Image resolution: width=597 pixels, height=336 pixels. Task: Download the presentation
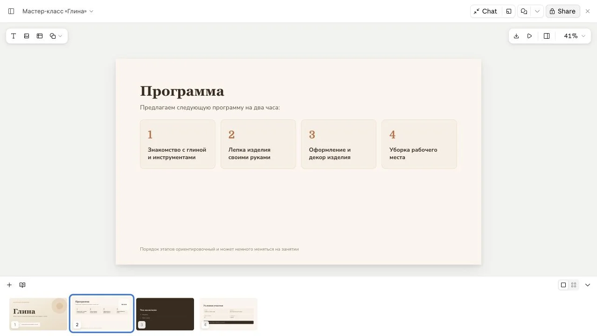click(x=516, y=36)
